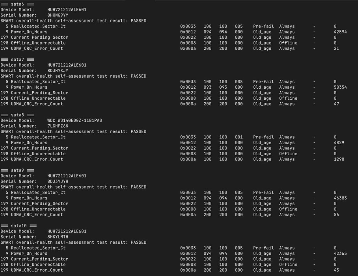Click Power_On_Hours value 46383
This screenshot has width=358, height=276.
tap(340, 198)
